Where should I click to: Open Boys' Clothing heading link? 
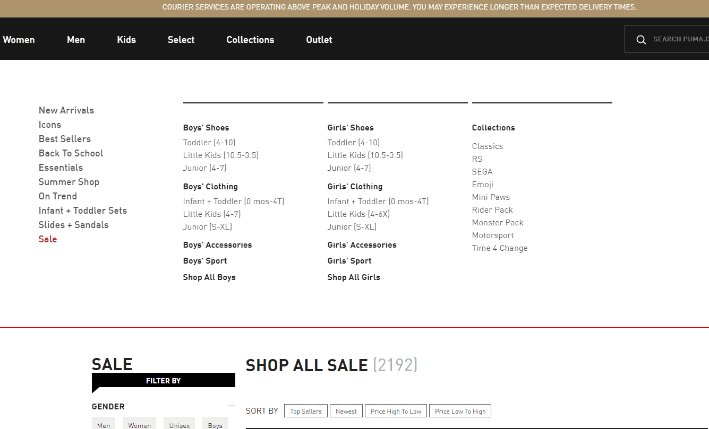point(210,187)
